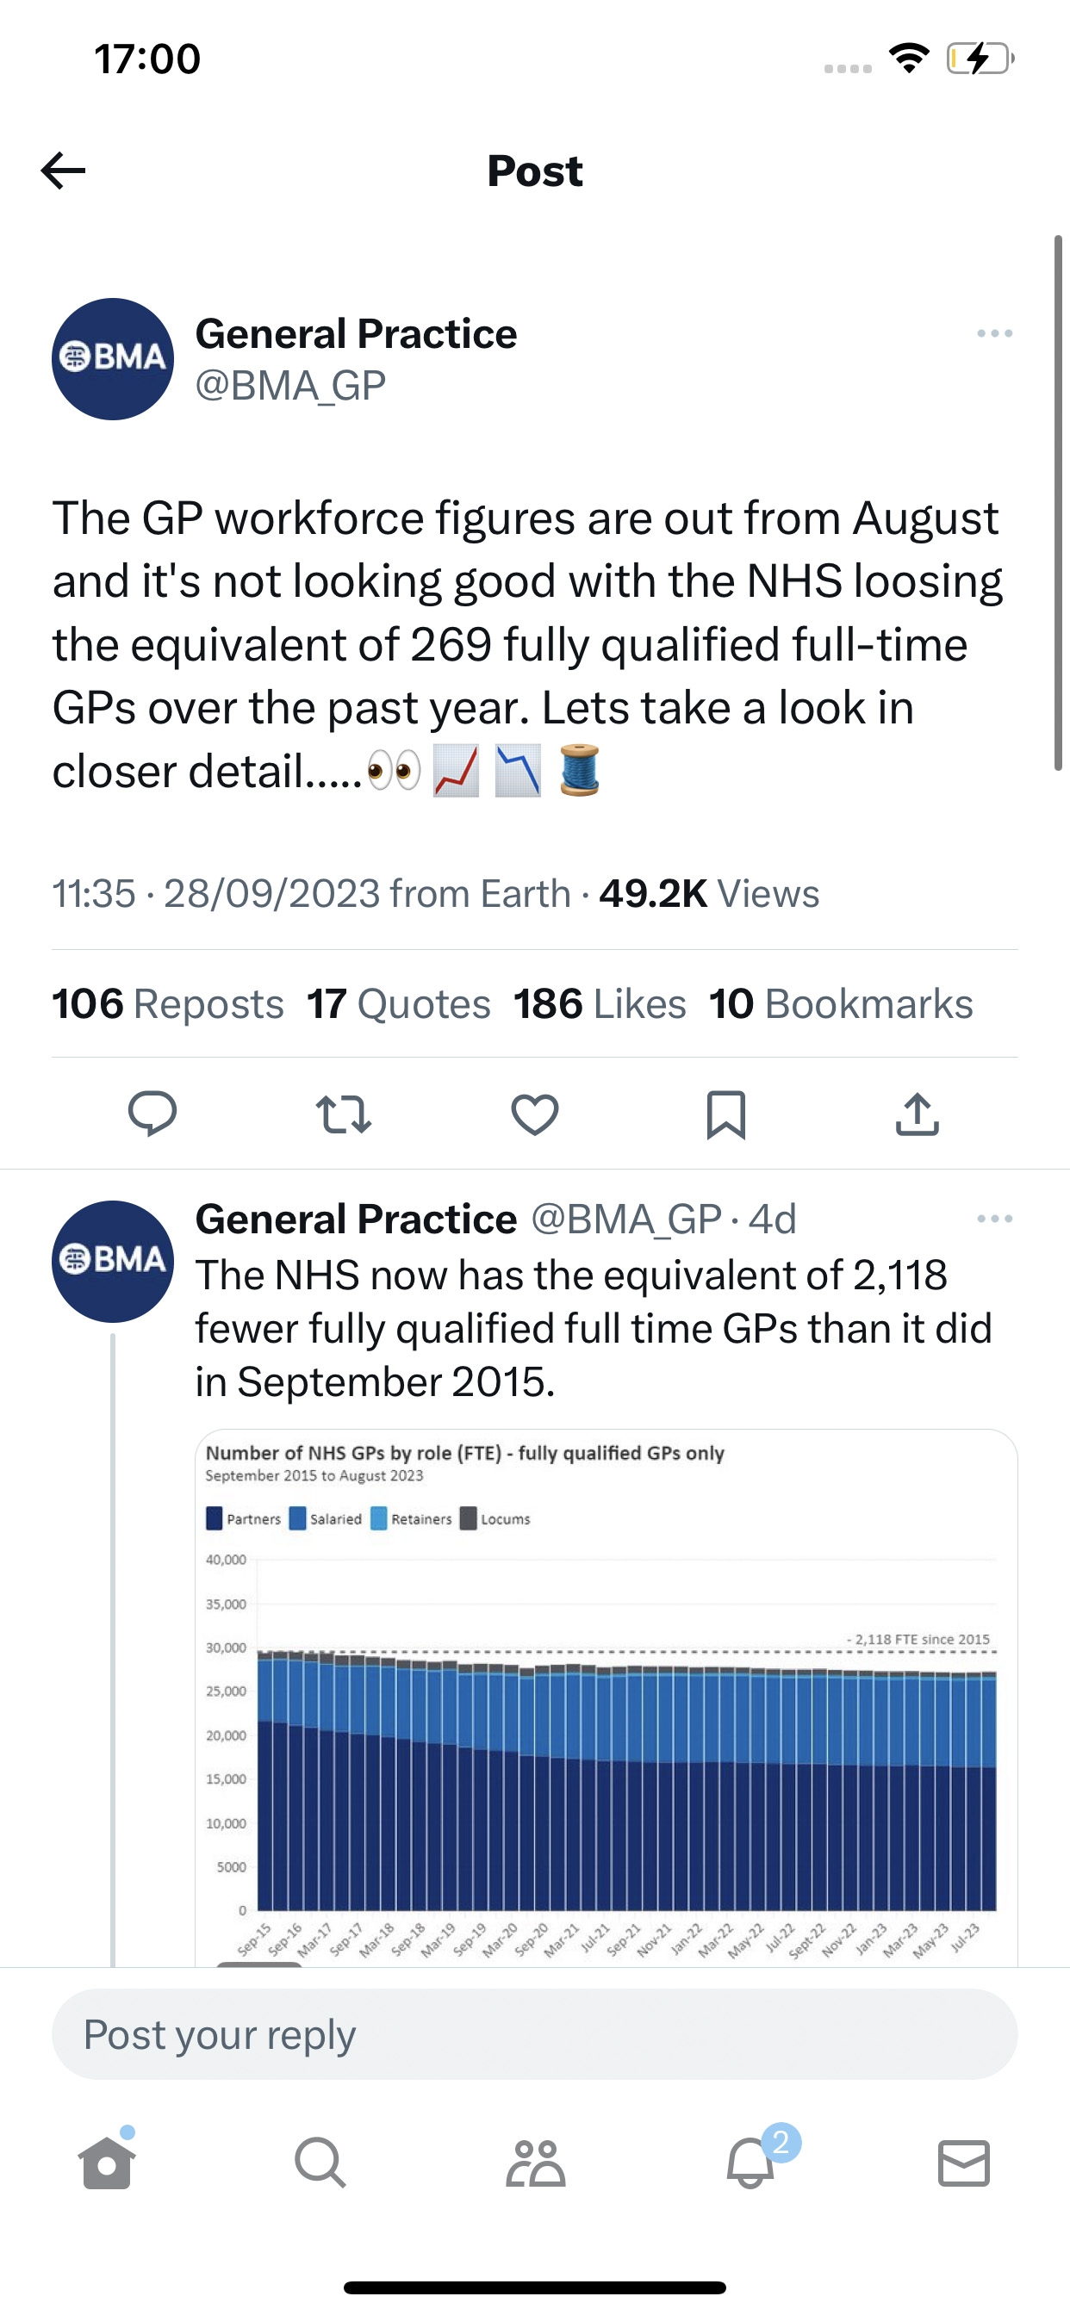Open more options on main post
This screenshot has height=2315, width=1070.
pos(994,333)
